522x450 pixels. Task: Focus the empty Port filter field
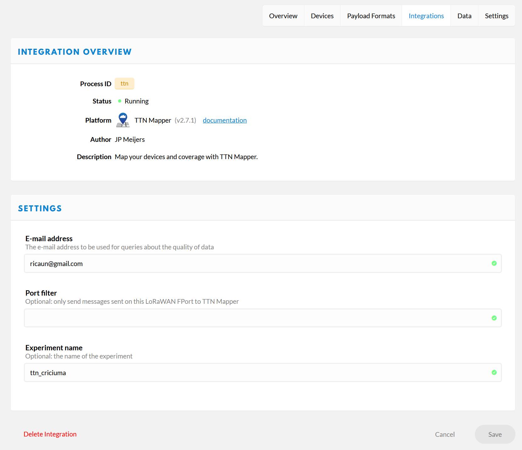coord(263,318)
